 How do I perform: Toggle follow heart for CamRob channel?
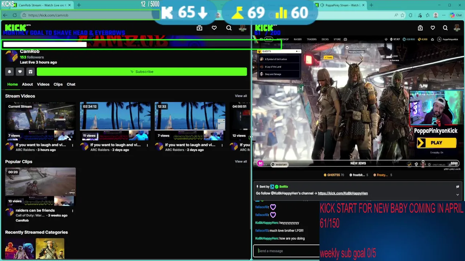click(x=20, y=72)
